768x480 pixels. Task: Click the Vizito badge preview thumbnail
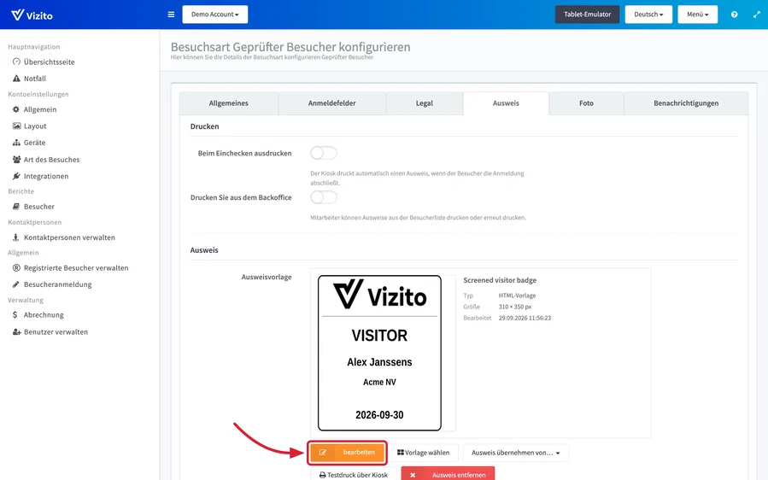coord(379,353)
